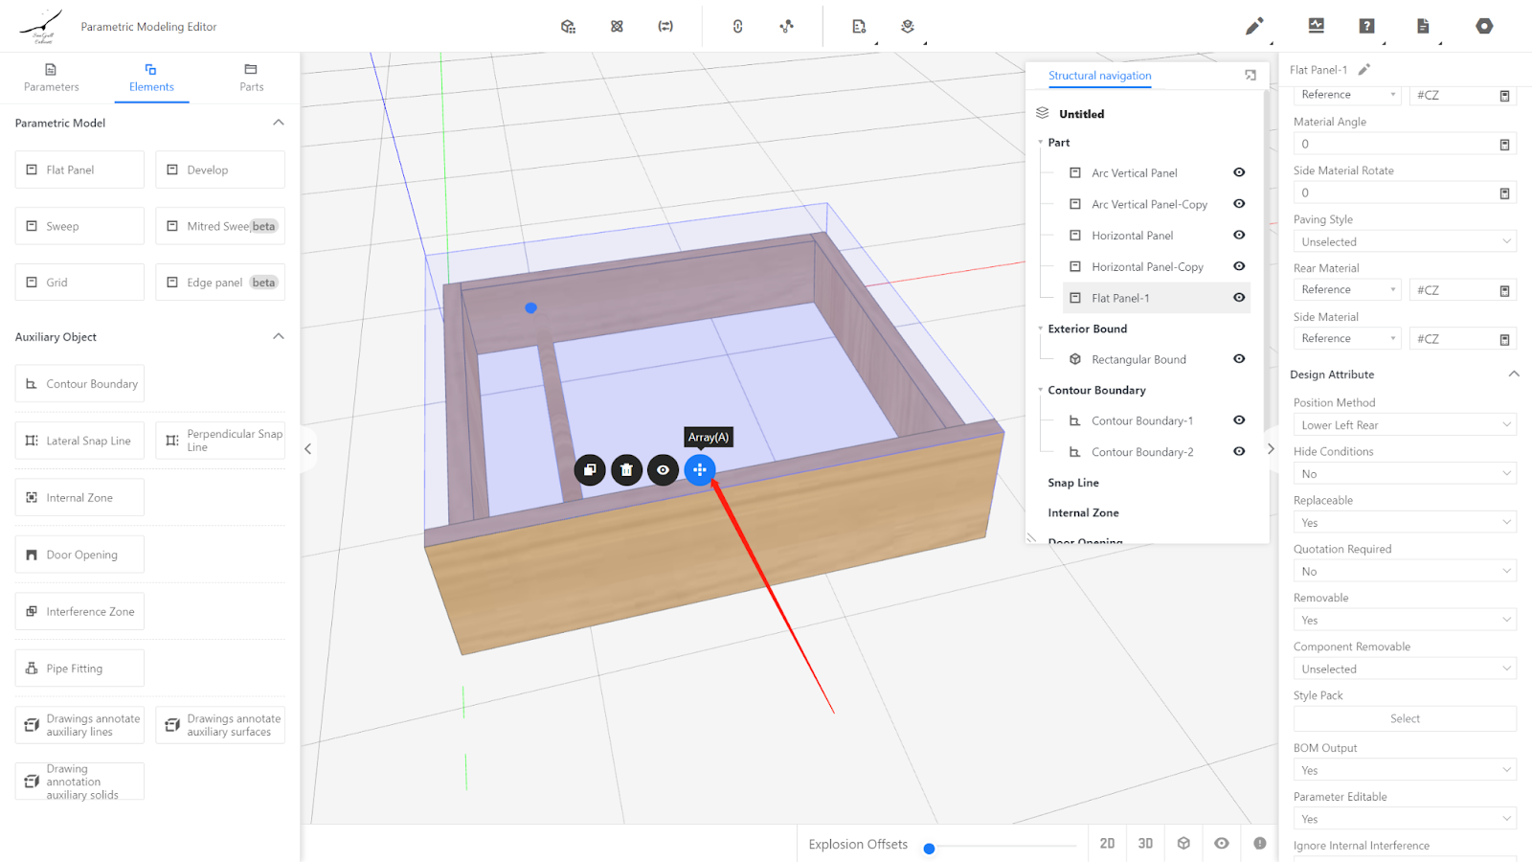Click the copy icon in floating toolbar
The image size is (1532, 862).
coord(590,470)
